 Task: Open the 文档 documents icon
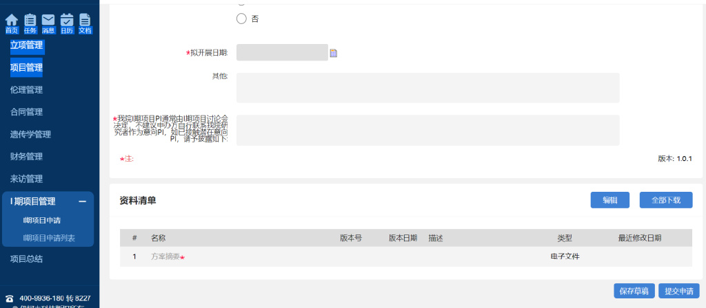pyautogui.click(x=85, y=23)
